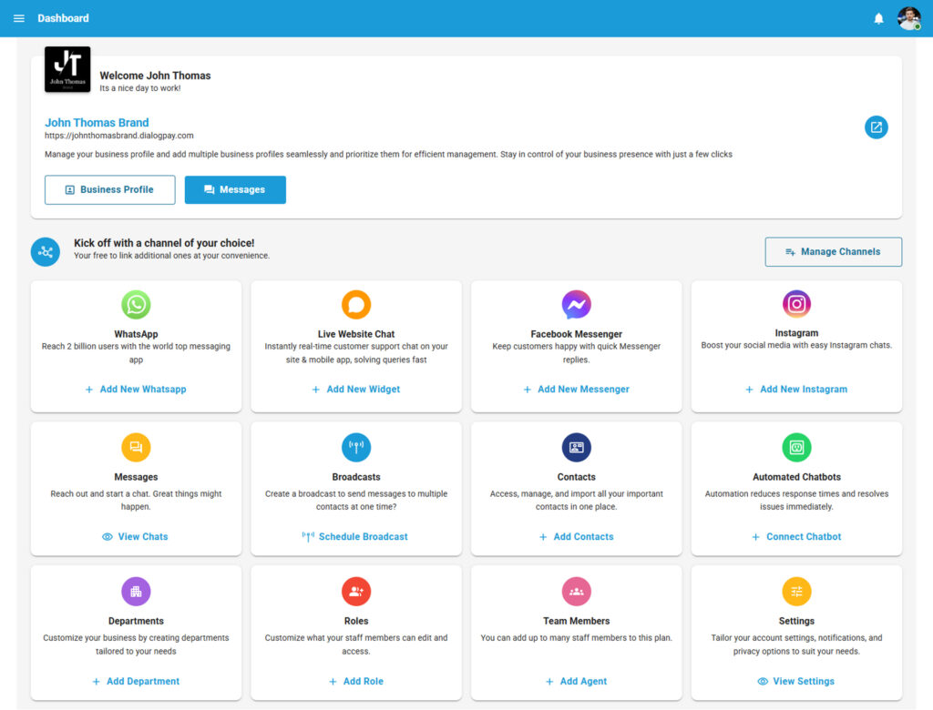Open the Business Profile button
Screen dimensions: 933x710
point(109,189)
